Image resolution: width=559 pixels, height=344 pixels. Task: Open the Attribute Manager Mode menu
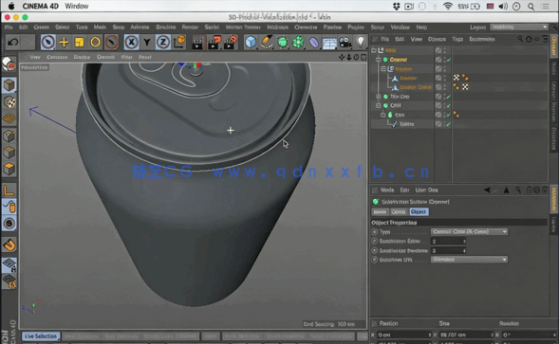[x=387, y=190]
